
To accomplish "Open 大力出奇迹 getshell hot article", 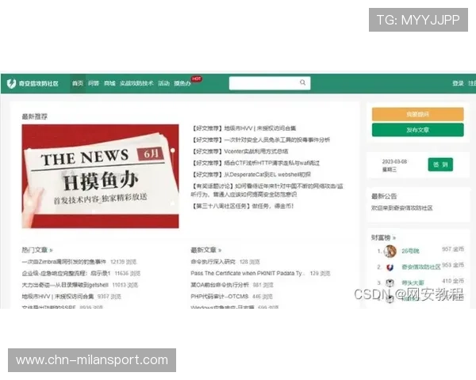I will (x=65, y=284).
